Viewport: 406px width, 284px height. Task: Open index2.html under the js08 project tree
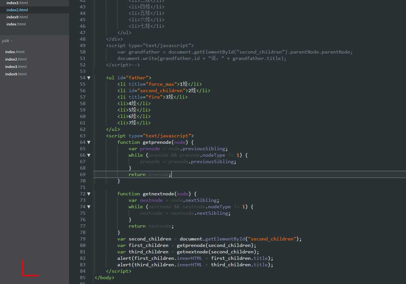[16, 59]
